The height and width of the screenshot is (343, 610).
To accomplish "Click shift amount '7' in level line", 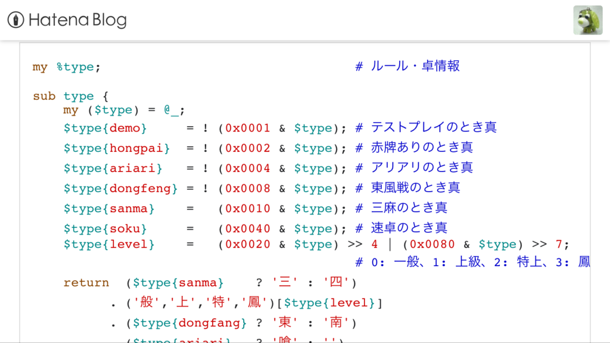I will (x=559, y=245).
